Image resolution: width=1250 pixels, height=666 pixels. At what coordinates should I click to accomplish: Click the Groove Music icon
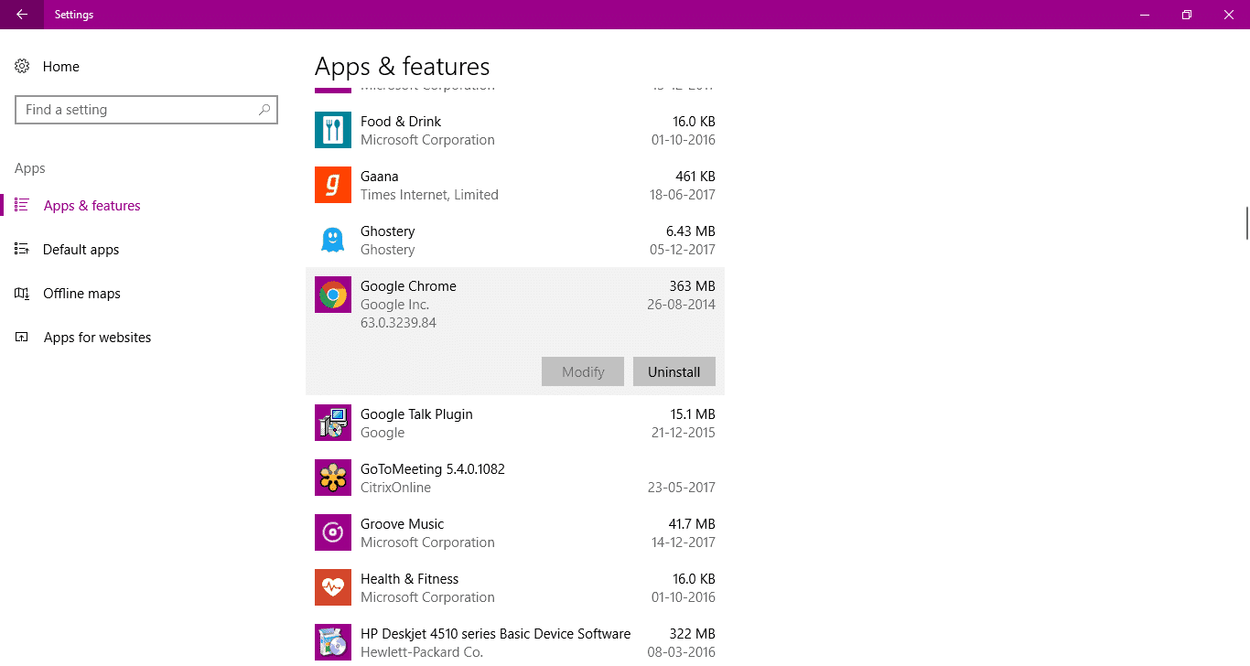click(x=333, y=532)
